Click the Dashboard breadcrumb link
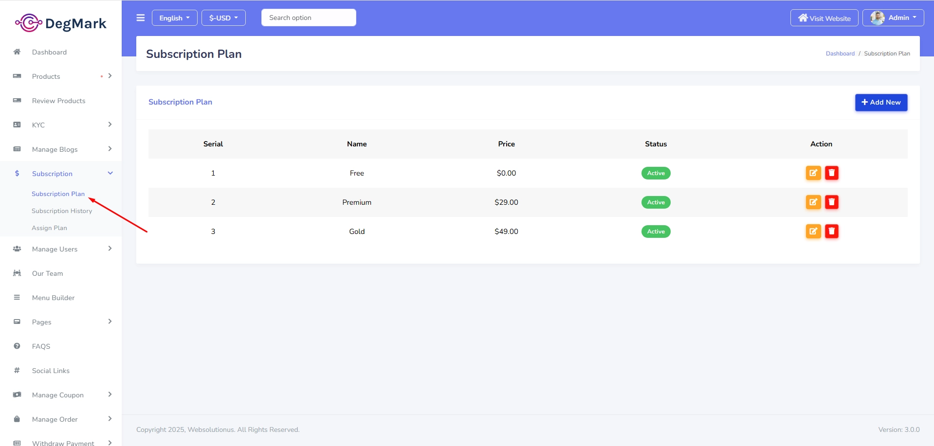 click(x=840, y=54)
